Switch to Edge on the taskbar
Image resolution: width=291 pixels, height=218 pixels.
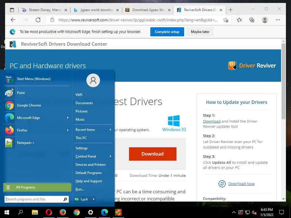105,212
